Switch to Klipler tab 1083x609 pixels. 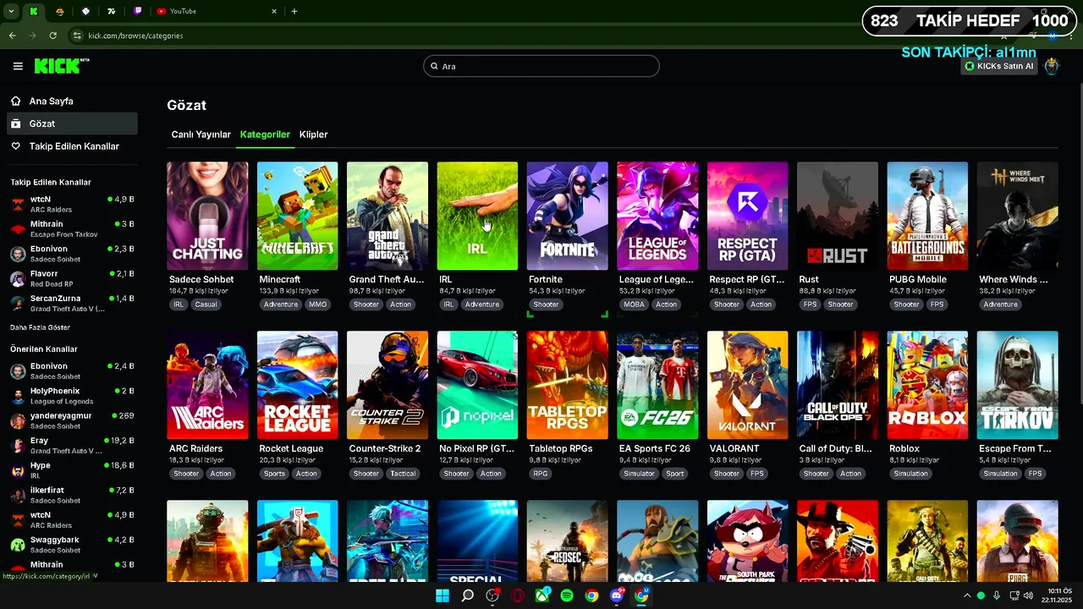(x=313, y=134)
